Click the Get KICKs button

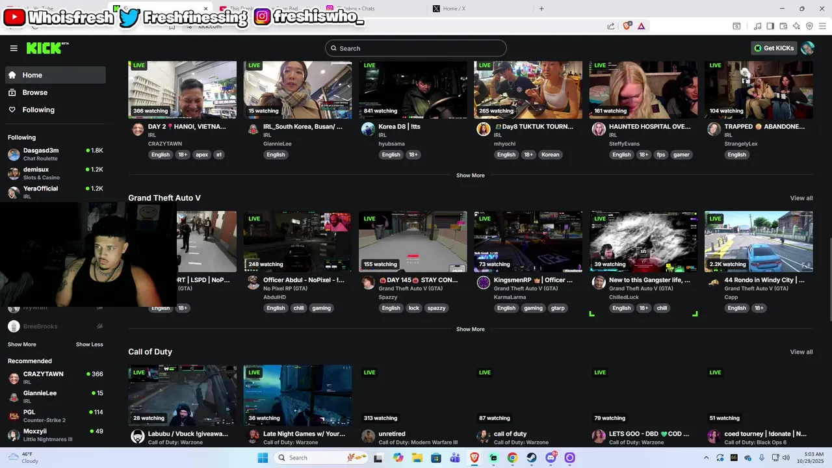click(x=774, y=48)
